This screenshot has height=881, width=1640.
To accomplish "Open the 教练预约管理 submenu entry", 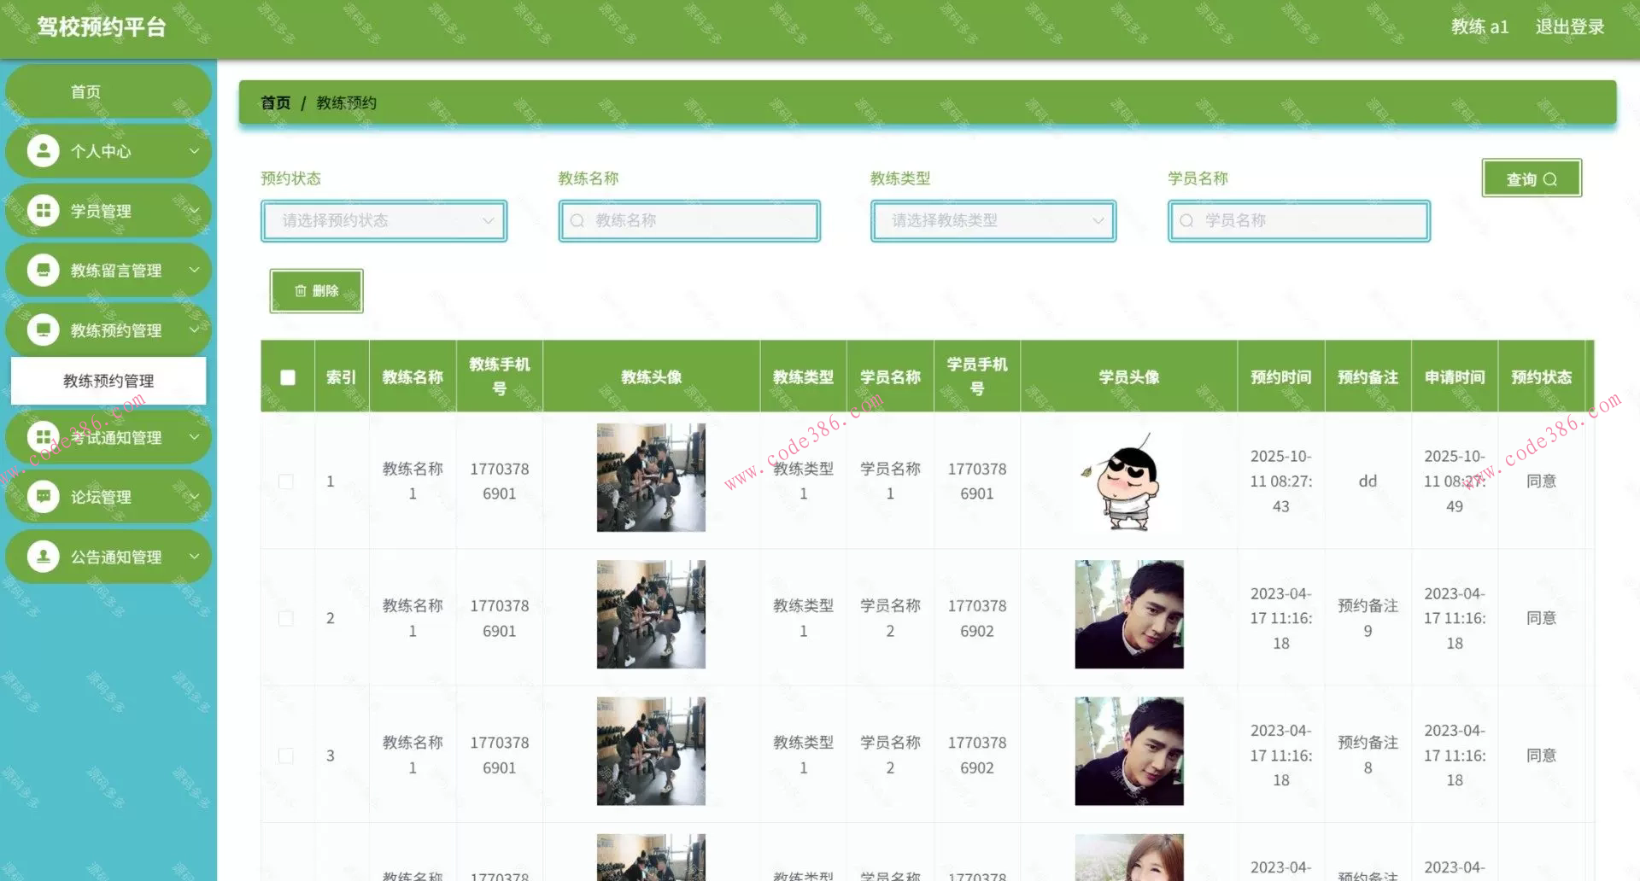I will tap(108, 381).
